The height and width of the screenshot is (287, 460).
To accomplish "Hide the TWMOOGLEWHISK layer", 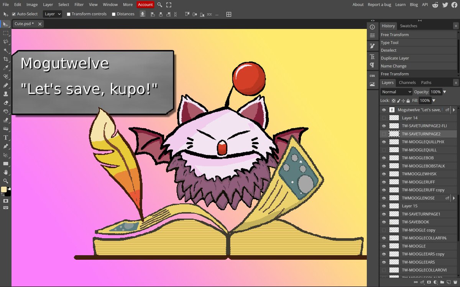I will point(384,174).
